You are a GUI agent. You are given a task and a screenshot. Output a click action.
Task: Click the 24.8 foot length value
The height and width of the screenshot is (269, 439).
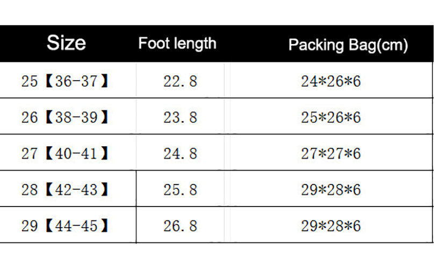pos(180,153)
